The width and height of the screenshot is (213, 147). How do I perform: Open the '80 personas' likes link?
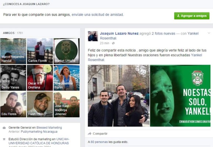click(x=99, y=142)
